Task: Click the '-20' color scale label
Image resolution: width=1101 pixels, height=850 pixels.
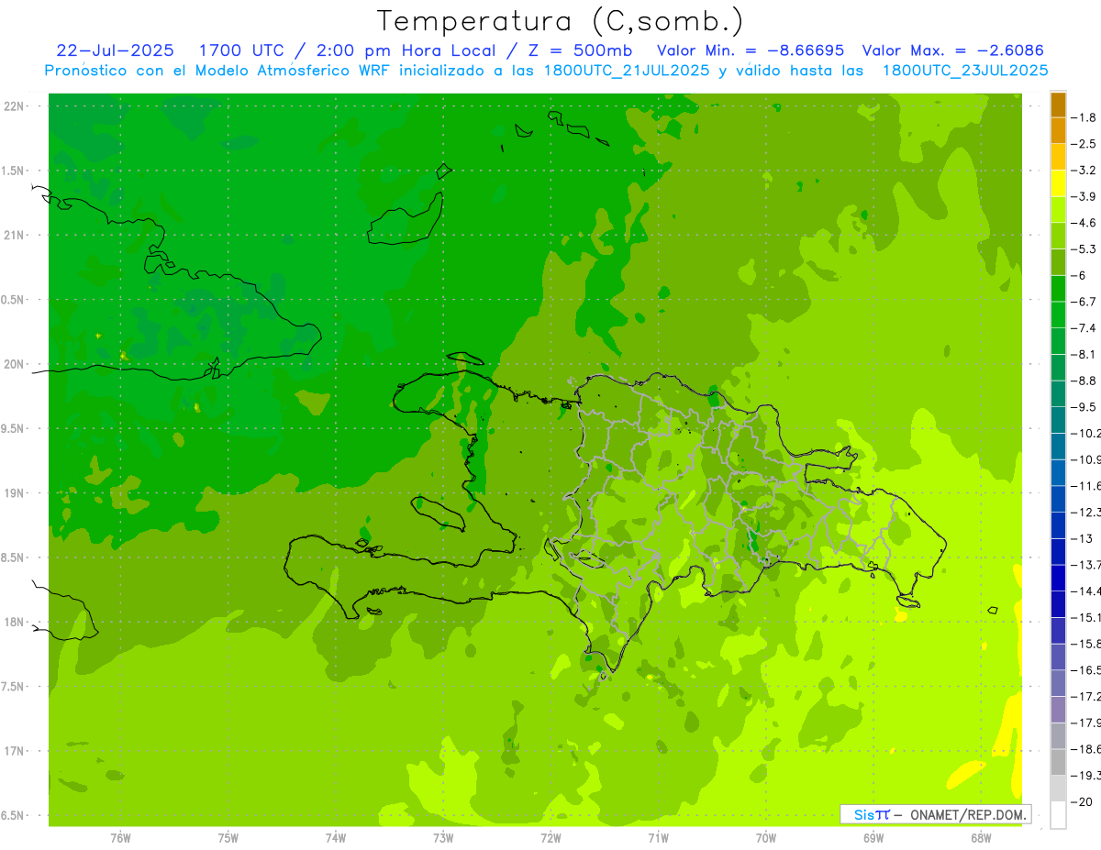Action: tap(1083, 801)
